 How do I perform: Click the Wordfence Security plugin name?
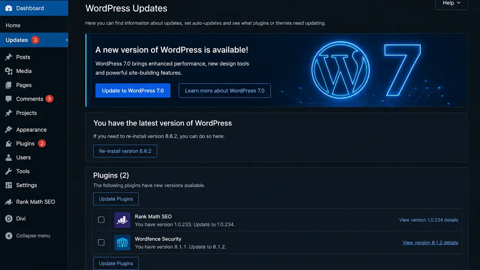[158, 239]
